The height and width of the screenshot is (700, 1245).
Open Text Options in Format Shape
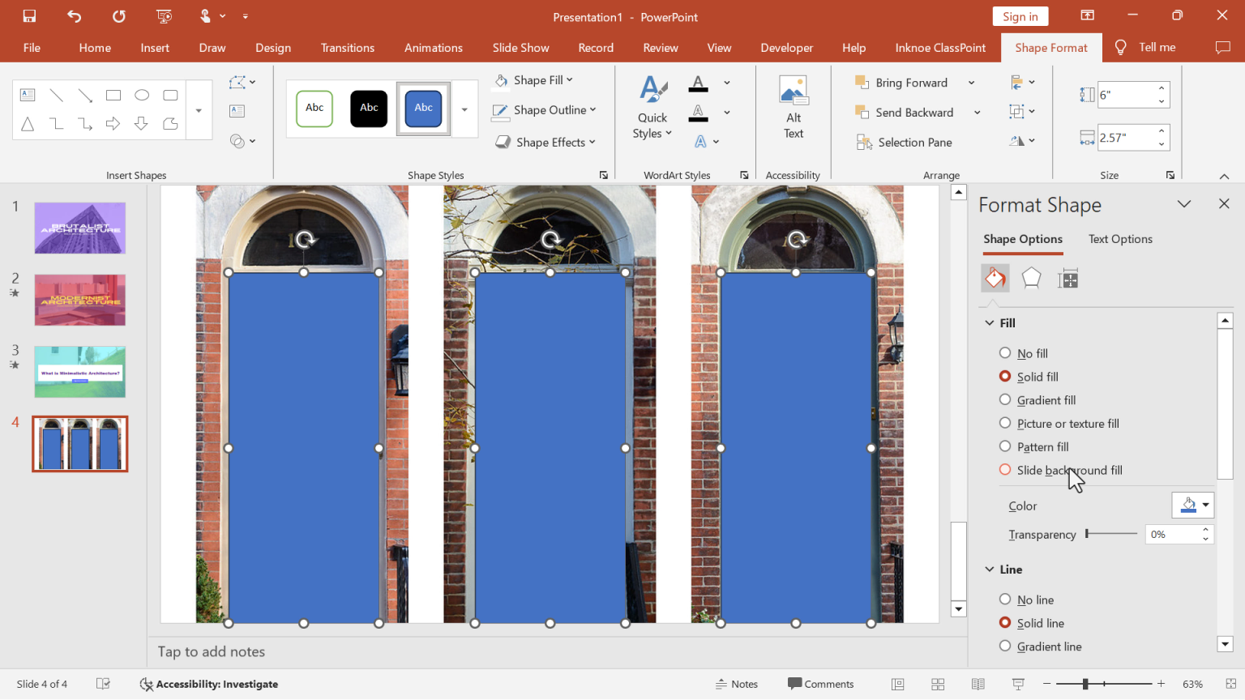[x=1120, y=238]
